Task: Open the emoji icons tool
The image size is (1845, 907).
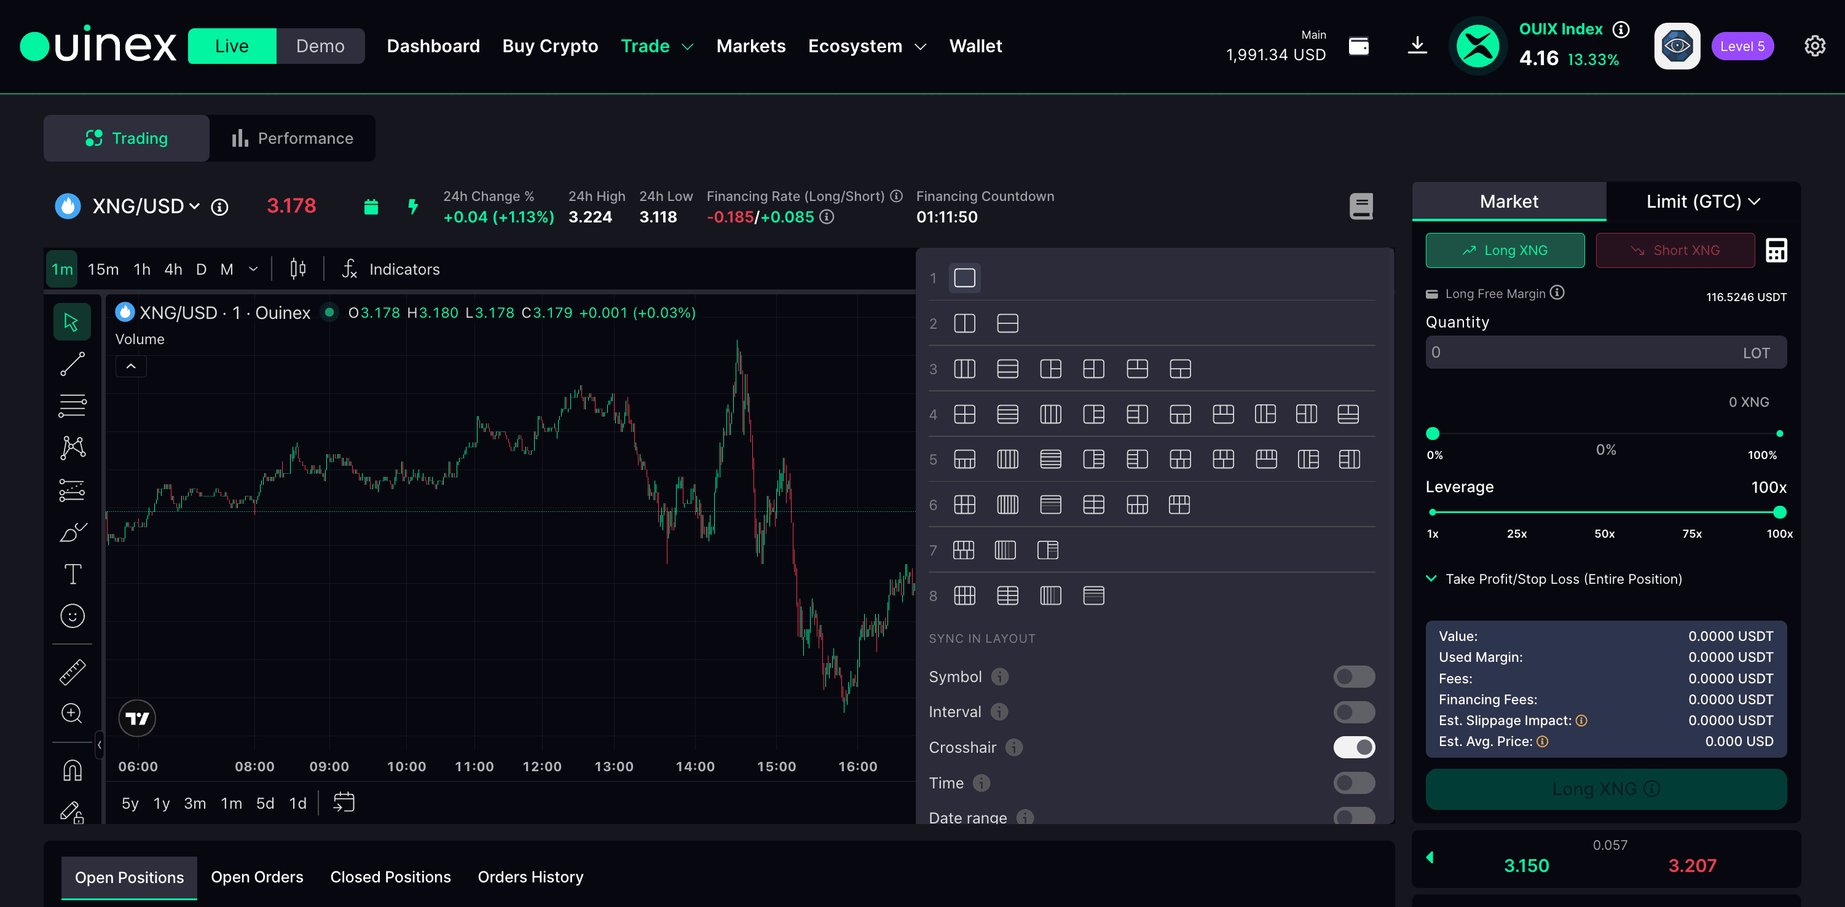Action: [73, 616]
